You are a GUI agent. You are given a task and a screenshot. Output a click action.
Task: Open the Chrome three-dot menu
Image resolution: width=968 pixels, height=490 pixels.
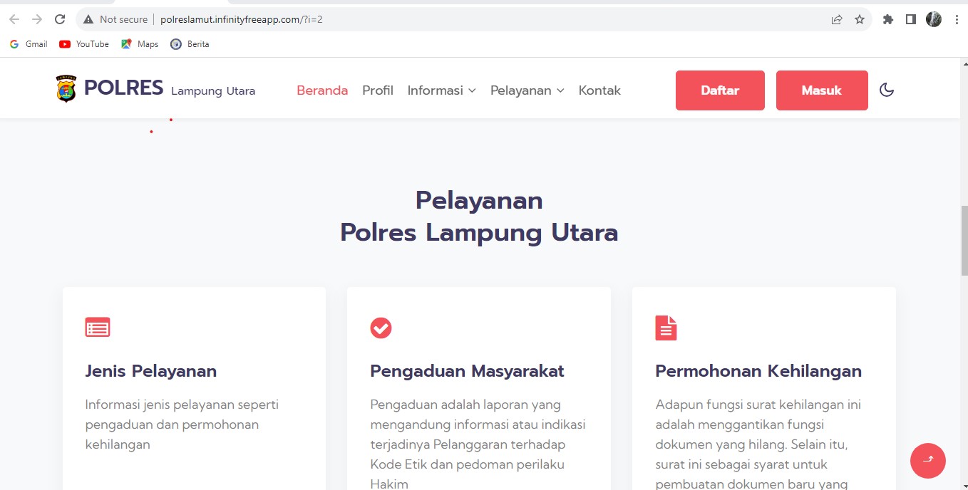957,19
